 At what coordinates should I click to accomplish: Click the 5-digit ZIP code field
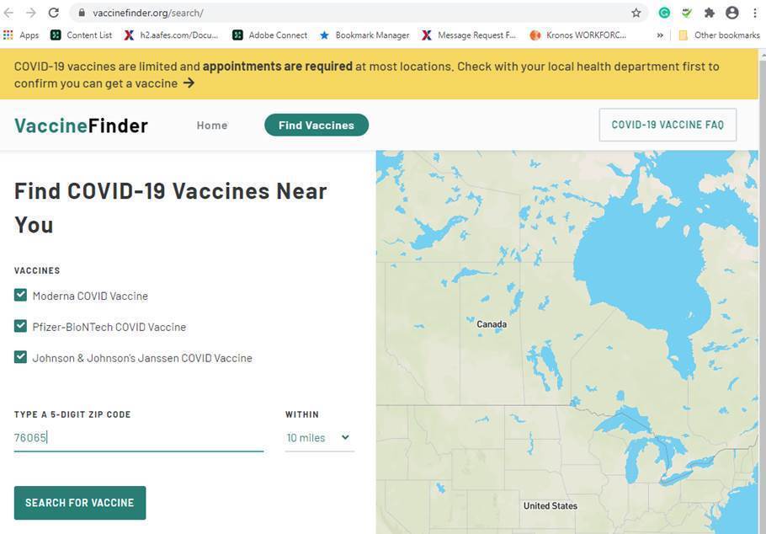(x=139, y=438)
